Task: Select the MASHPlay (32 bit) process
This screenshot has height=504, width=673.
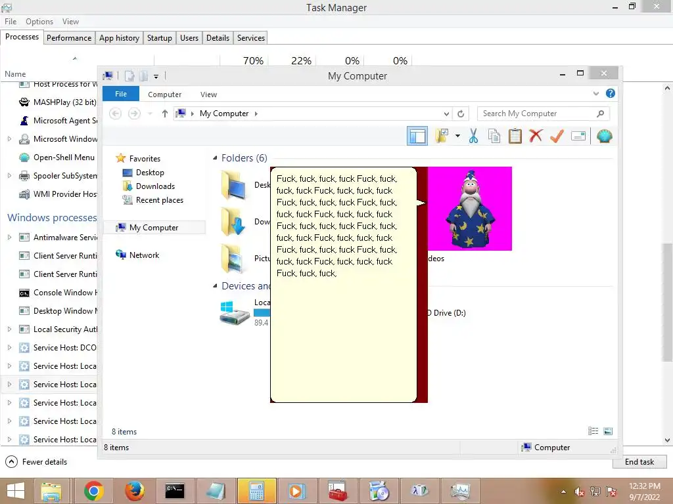Action: pos(58,102)
